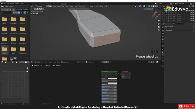
Task: Create new folder in file browser
Action: [x=13, y=10]
